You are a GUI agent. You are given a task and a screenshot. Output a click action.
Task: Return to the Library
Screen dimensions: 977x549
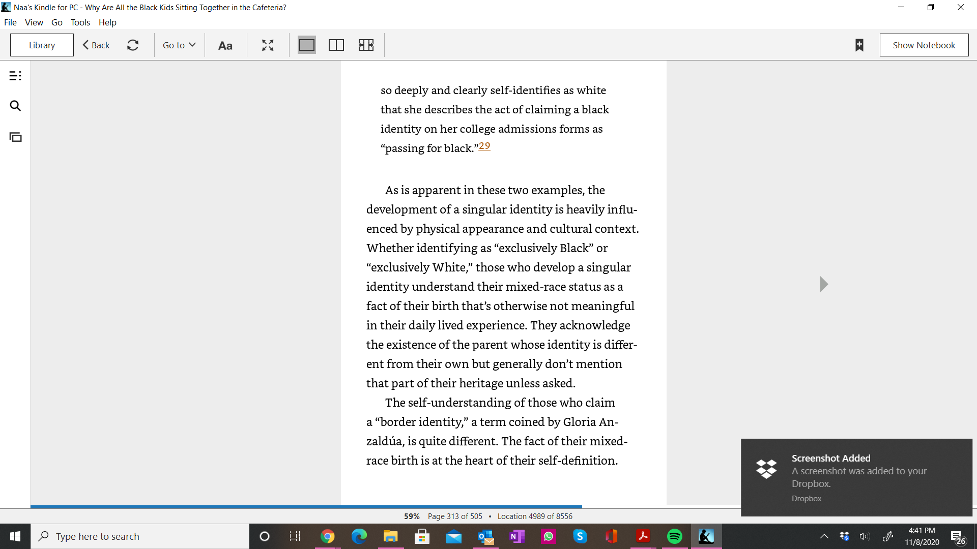[x=42, y=45]
